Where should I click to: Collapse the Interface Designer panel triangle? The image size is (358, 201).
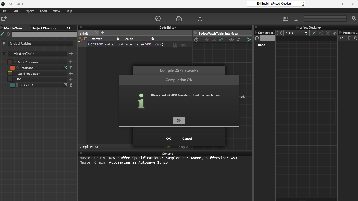[256, 27]
